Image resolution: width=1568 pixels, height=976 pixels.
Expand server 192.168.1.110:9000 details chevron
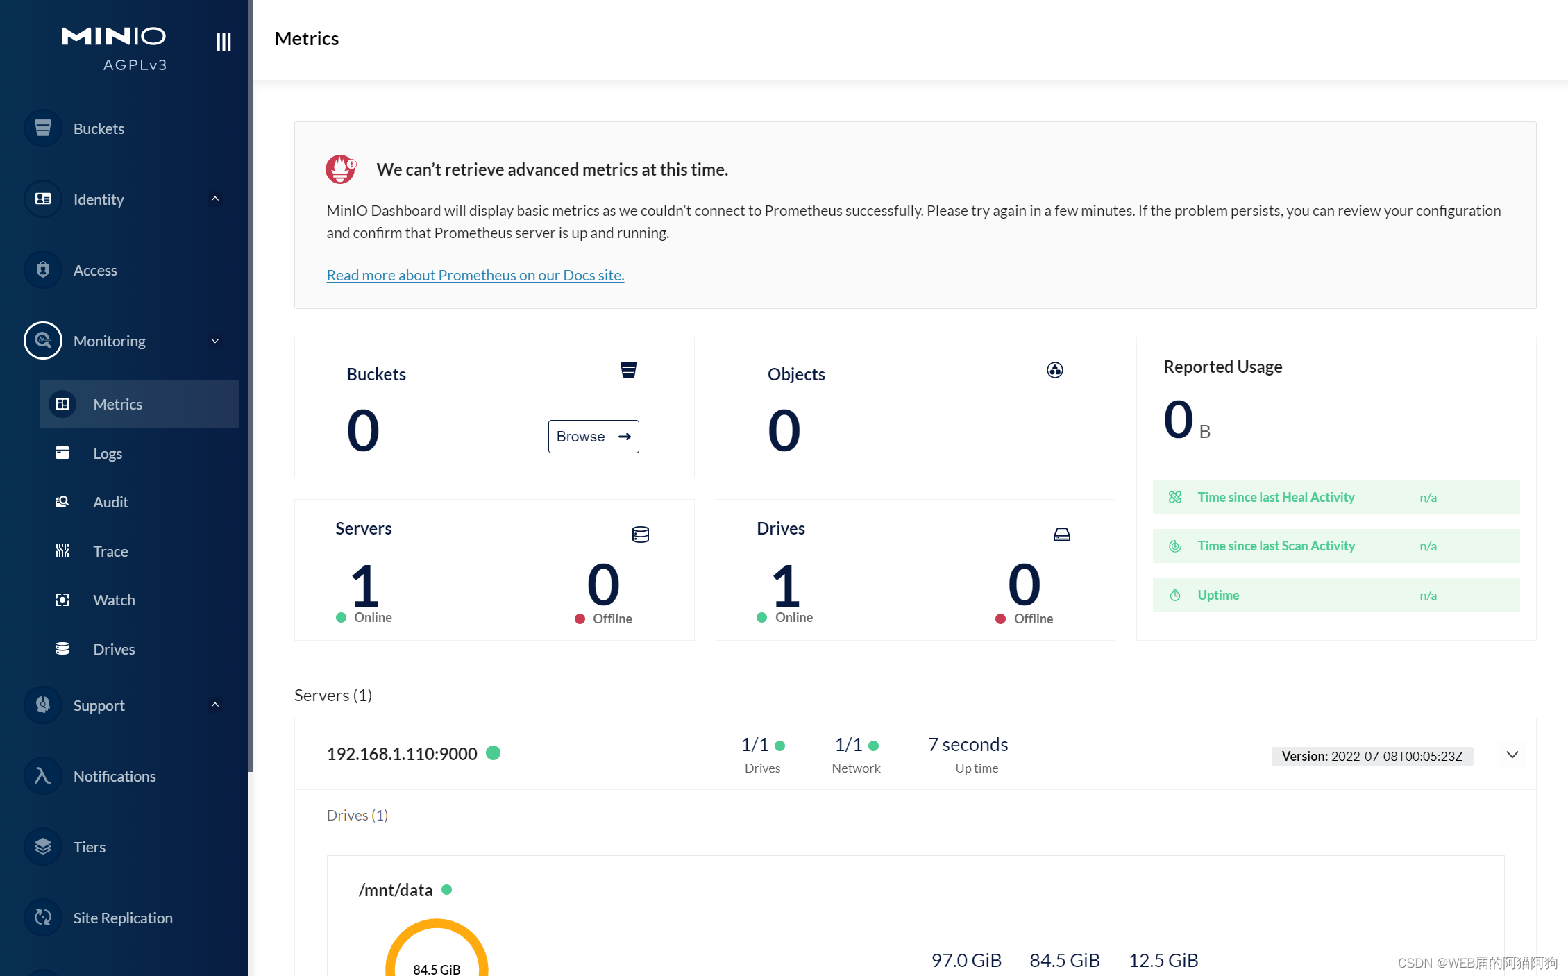[x=1512, y=755]
